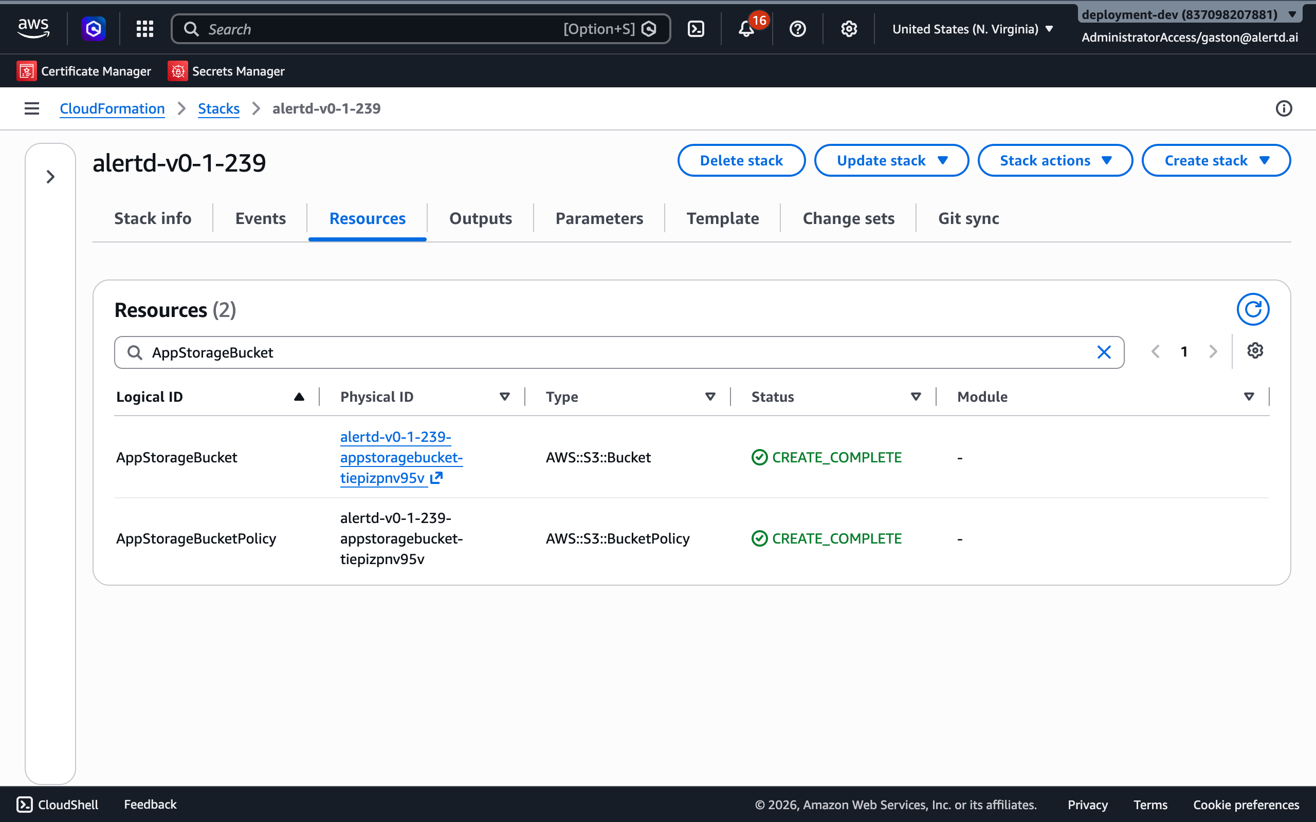Click the CloudShell icon in footer

click(x=25, y=805)
